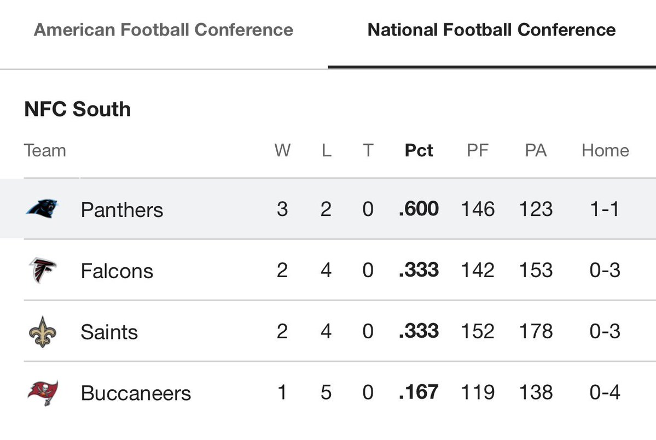Screen dimensions: 656x440
Task: Switch to American Football Conference tab
Action: point(164,30)
